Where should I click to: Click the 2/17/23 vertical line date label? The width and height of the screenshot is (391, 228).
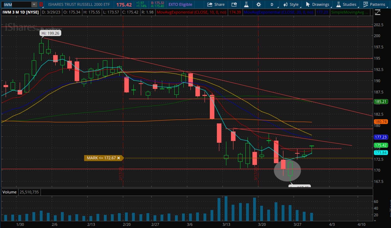(121, 173)
